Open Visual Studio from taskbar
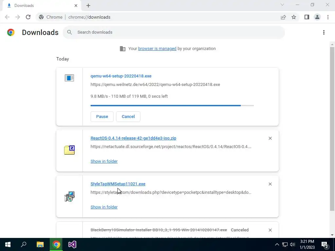 point(72,244)
